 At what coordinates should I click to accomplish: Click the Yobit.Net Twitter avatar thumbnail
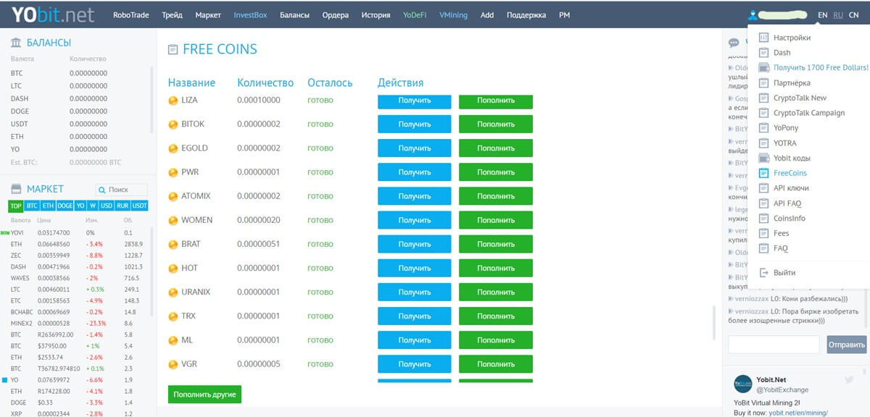[743, 384]
